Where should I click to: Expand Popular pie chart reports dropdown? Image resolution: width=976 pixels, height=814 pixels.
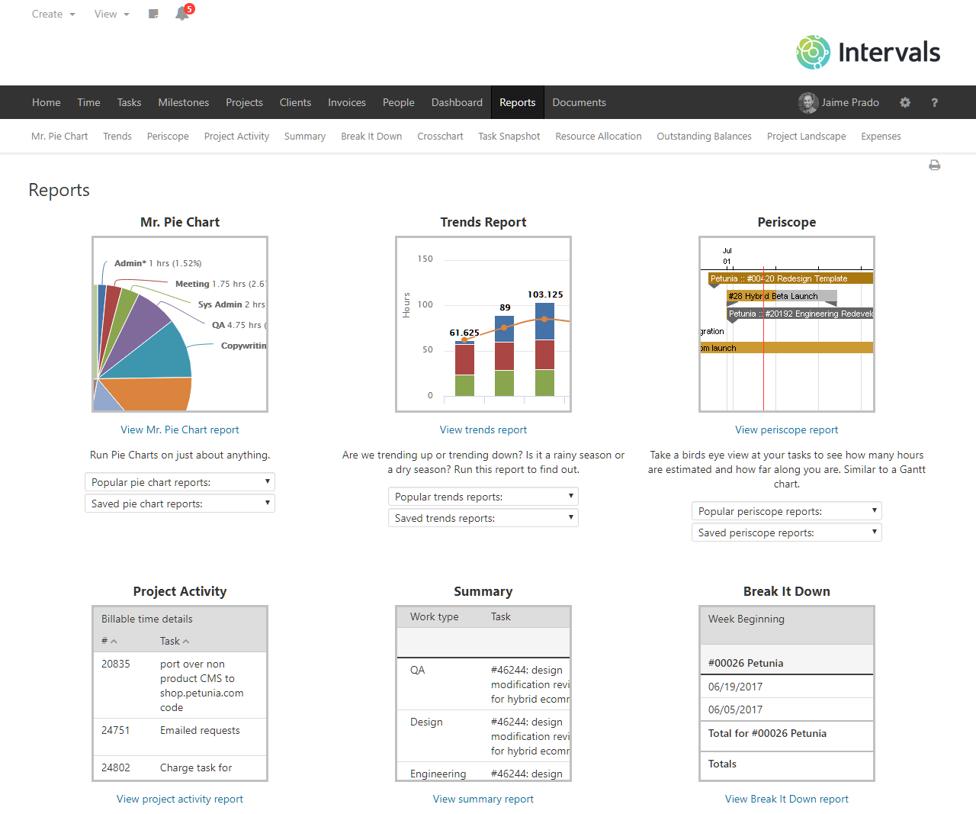(180, 482)
